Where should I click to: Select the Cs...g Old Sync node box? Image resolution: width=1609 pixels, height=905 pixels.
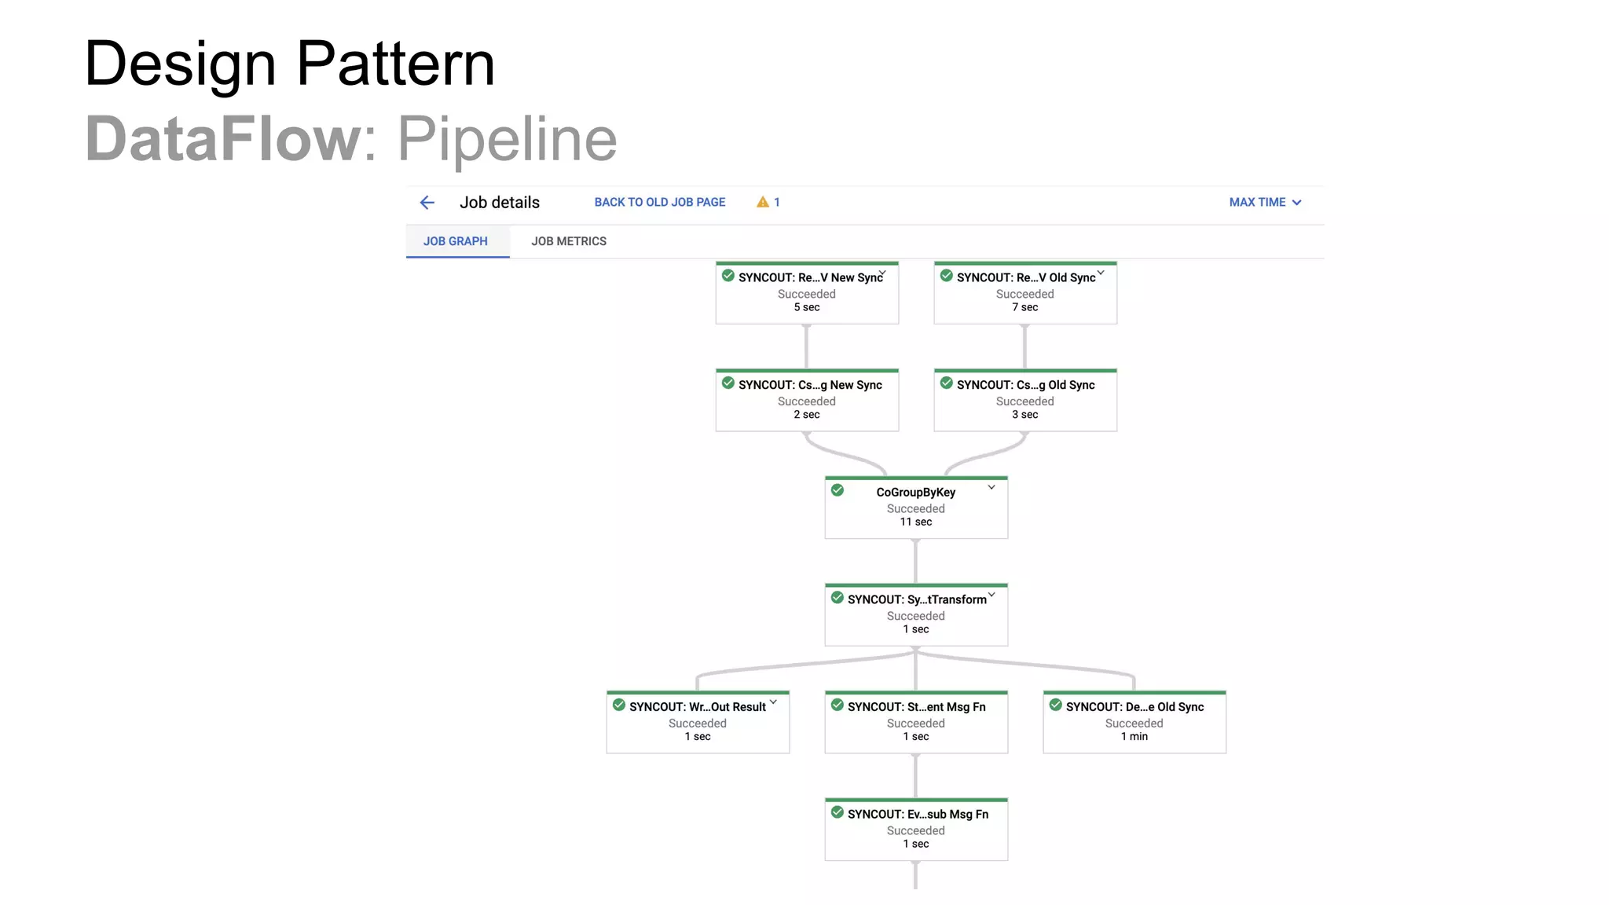tap(1025, 401)
